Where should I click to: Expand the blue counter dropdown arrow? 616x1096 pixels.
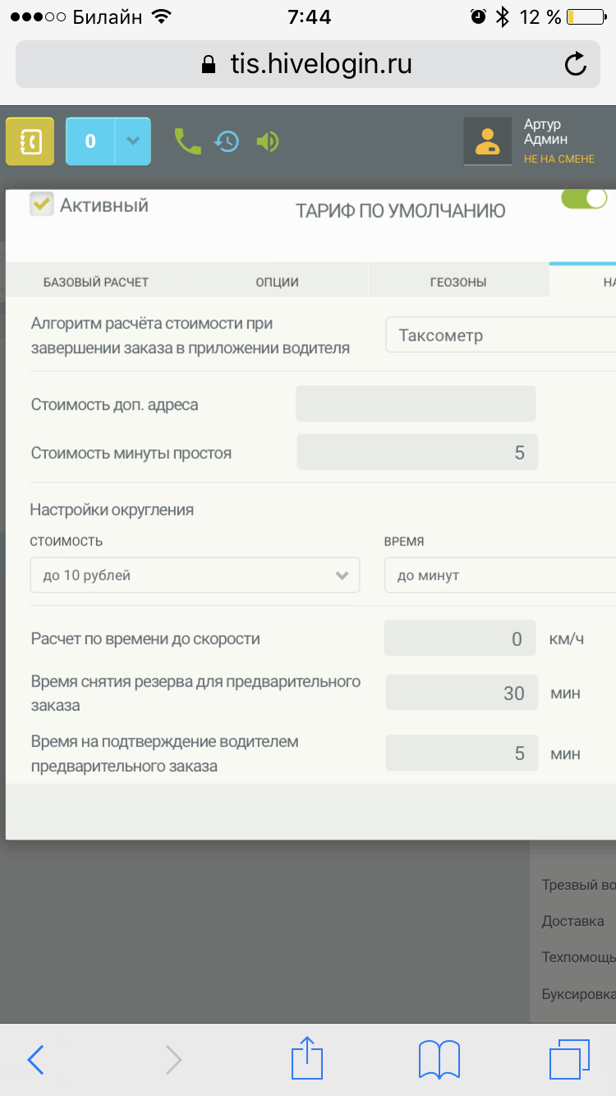coord(132,141)
